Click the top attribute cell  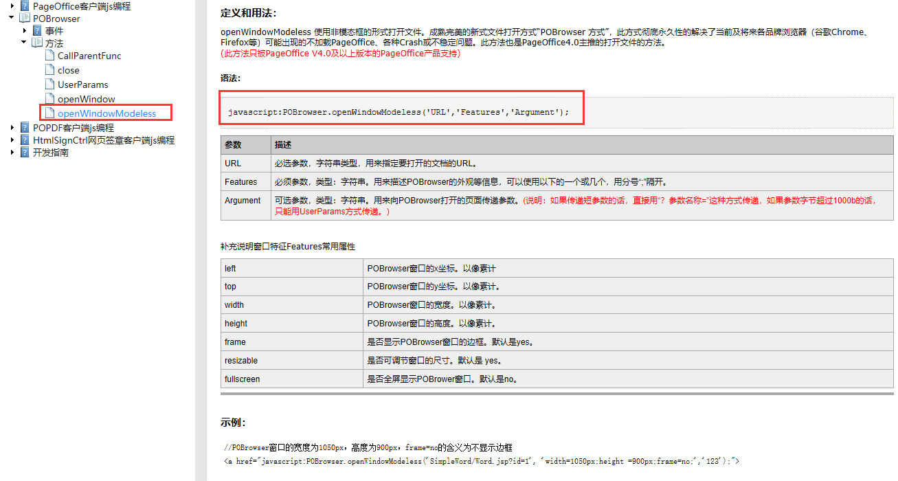click(x=292, y=287)
